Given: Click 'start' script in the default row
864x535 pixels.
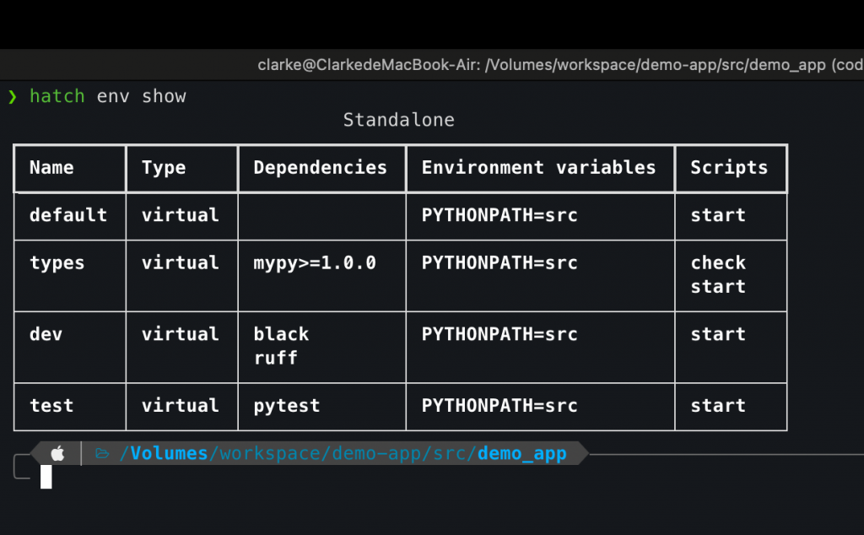Looking at the screenshot, I should (718, 215).
